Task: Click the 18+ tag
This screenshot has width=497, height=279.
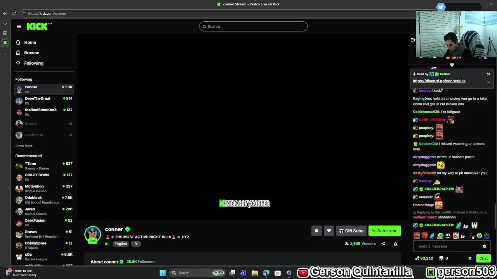Action: 136,244
